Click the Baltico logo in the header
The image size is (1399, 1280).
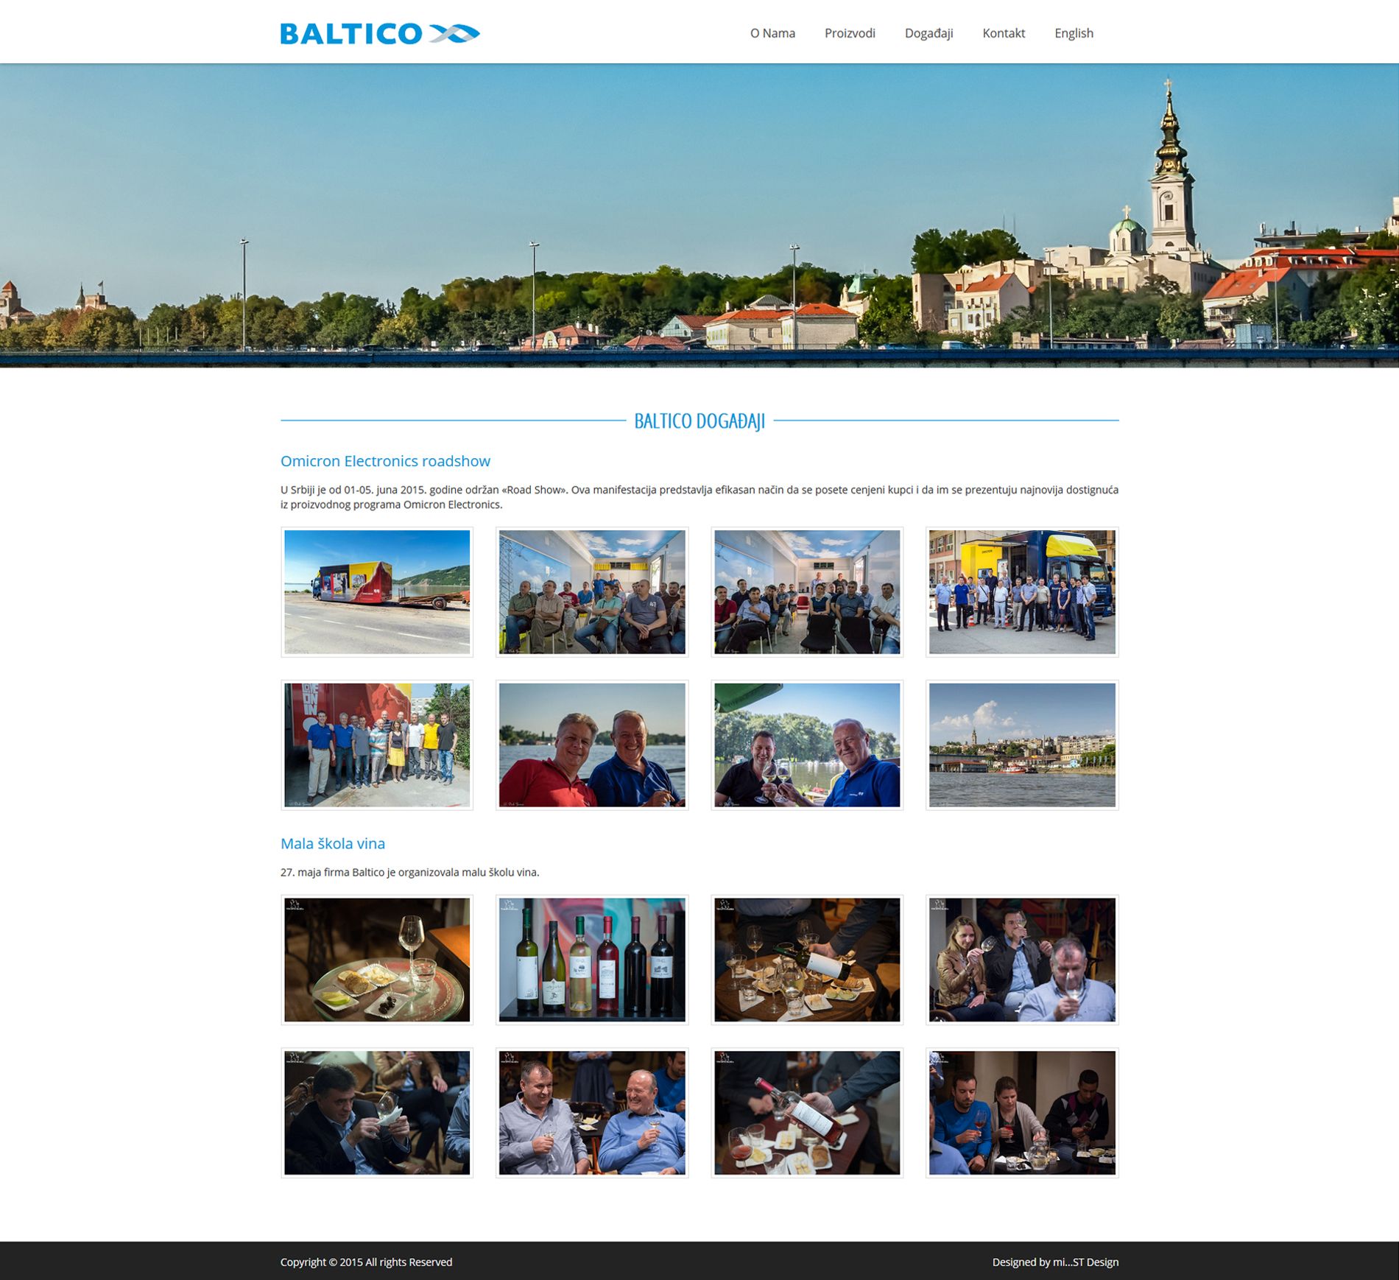(380, 33)
